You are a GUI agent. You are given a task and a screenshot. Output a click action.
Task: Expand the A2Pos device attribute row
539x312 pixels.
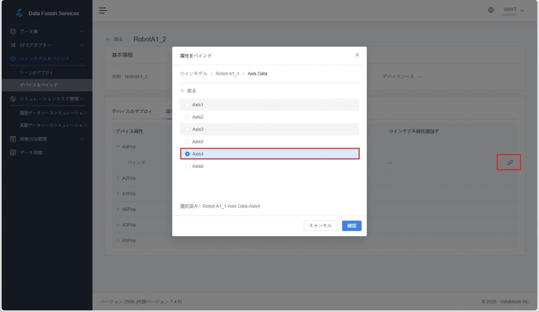point(117,178)
